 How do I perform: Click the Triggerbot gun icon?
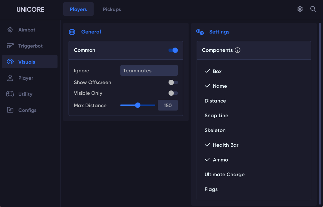10,46
